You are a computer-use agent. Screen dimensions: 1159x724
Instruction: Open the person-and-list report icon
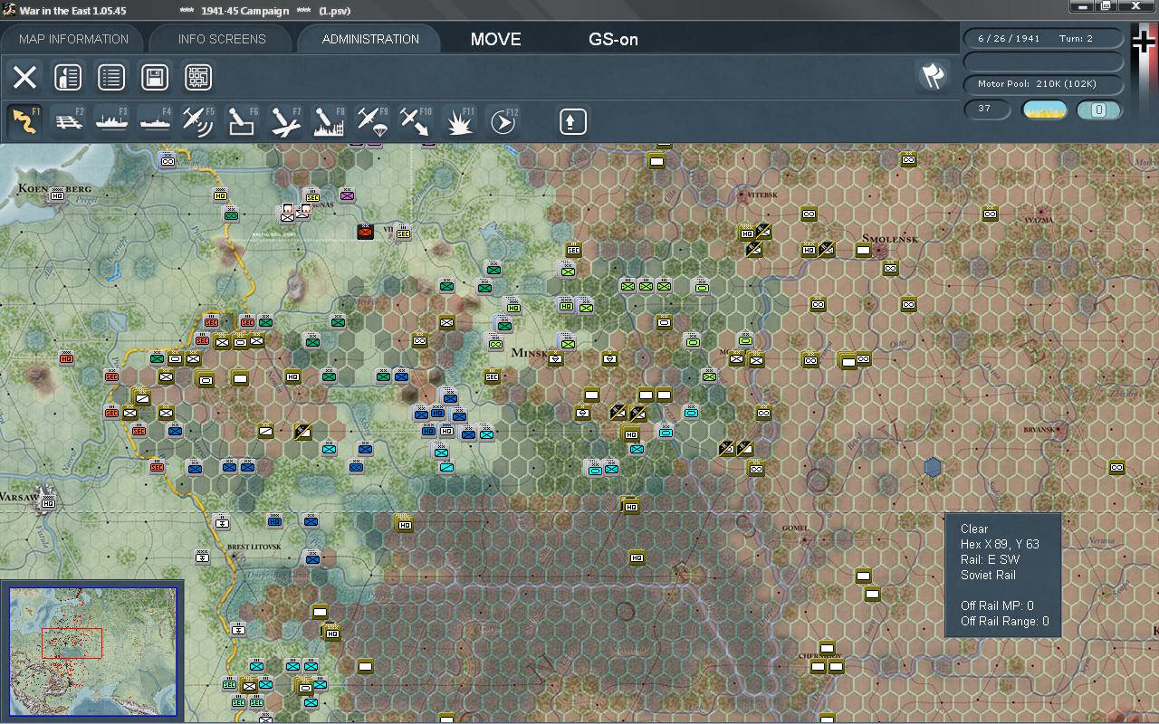pyautogui.click(x=68, y=78)
